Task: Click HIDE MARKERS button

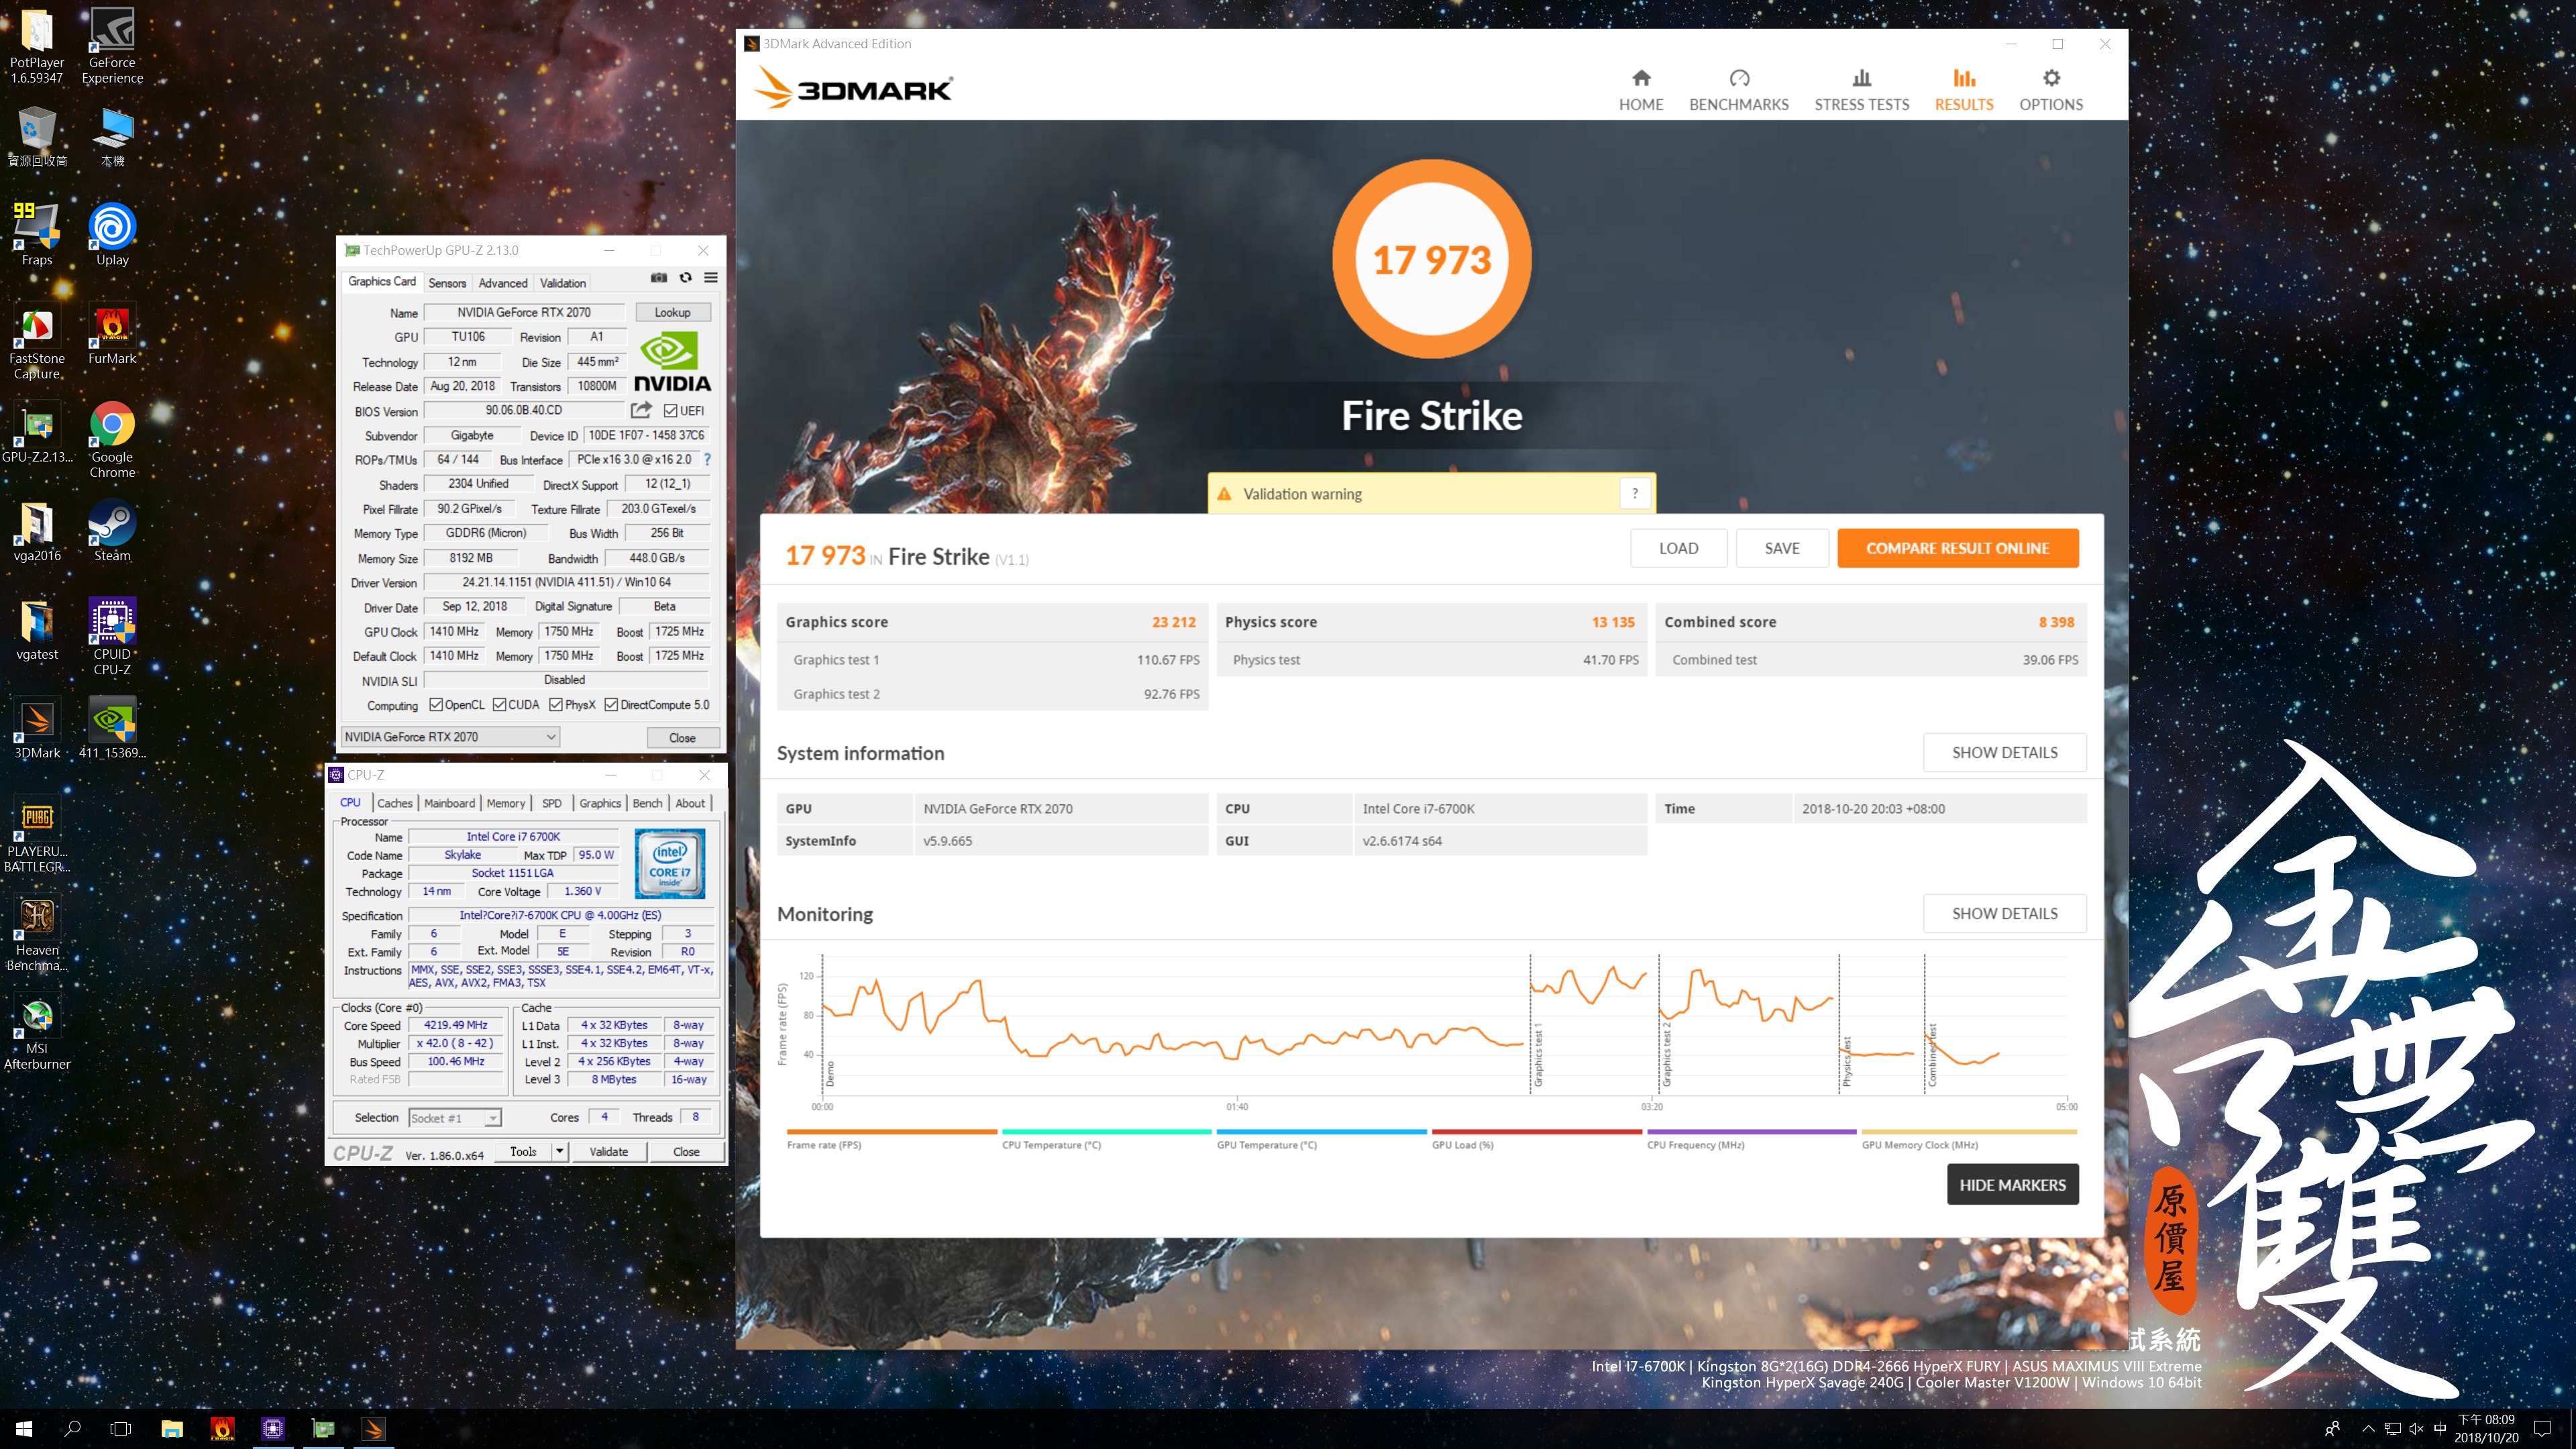Action: tap(2012, 1184)
